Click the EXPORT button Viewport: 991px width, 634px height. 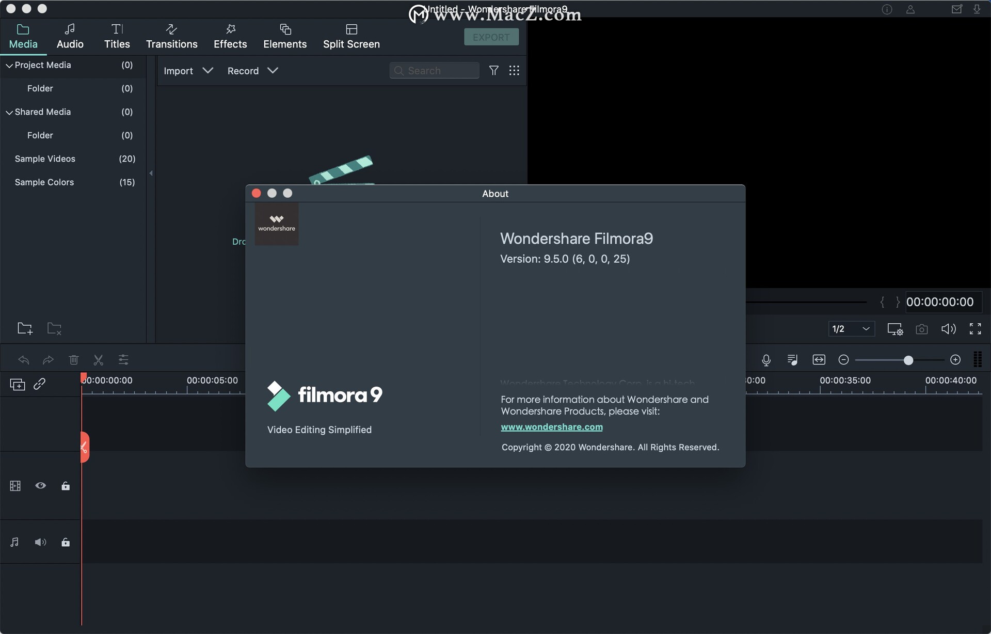tap(491, 37)
